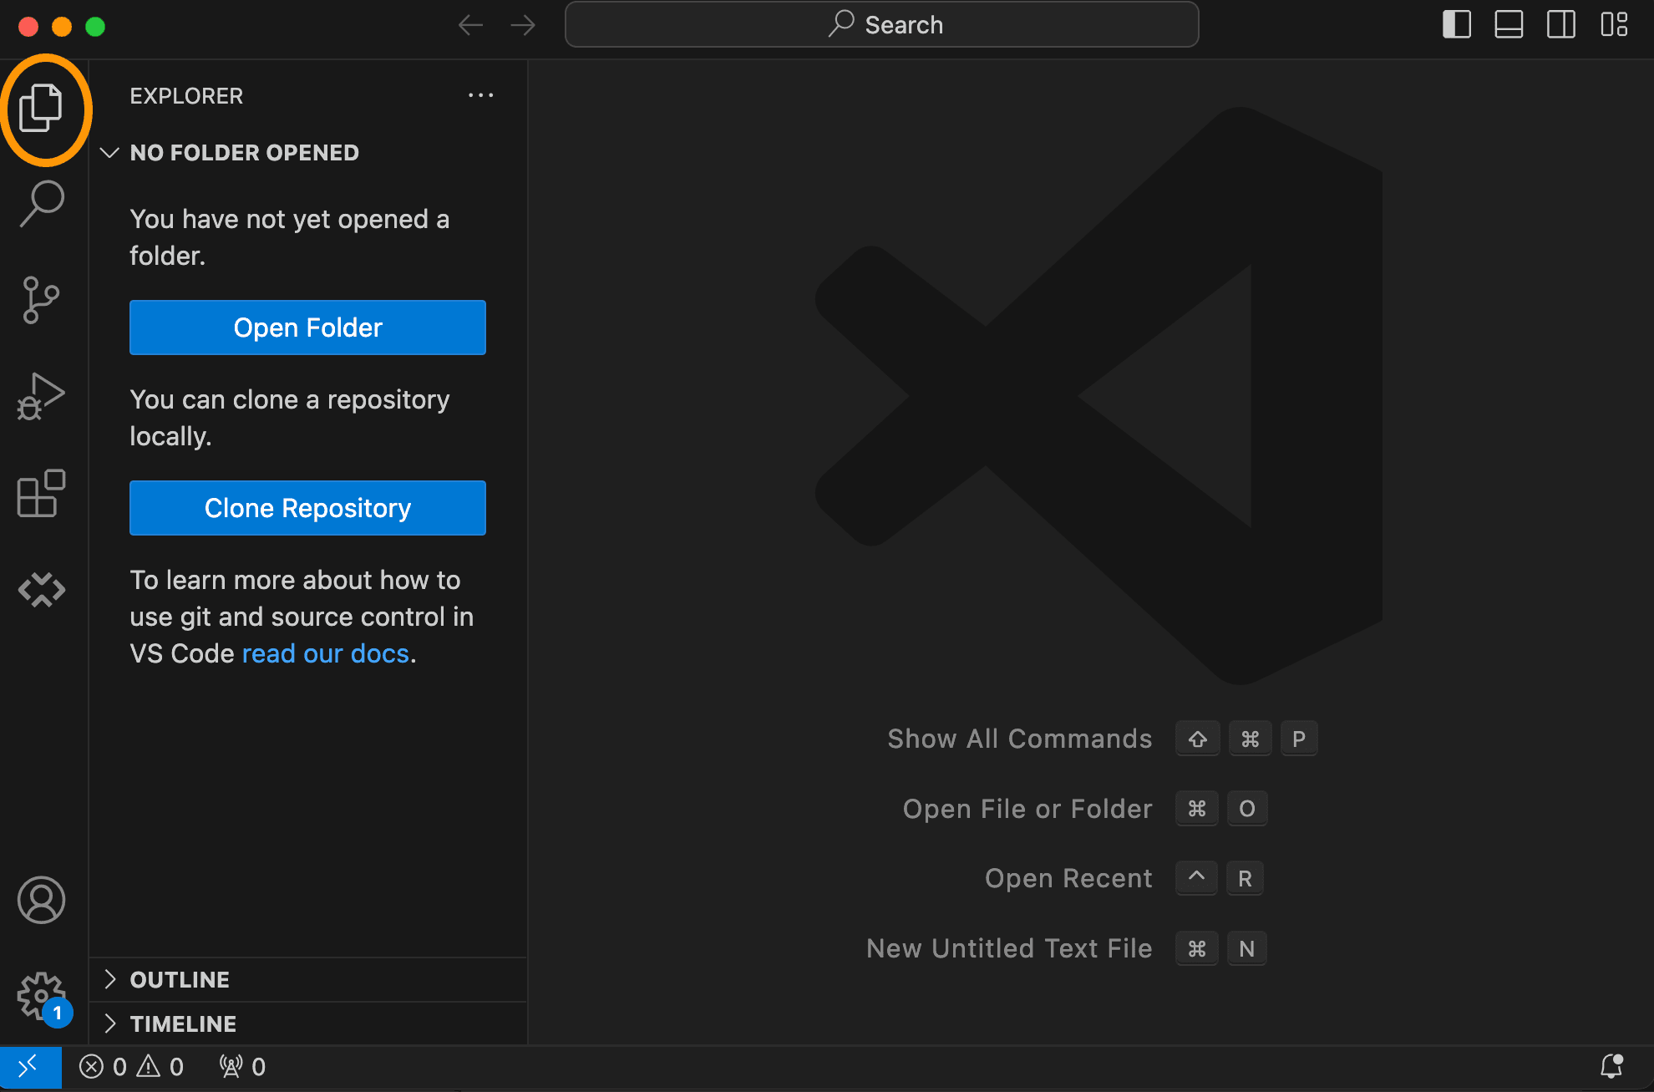Open the Explorer view in activity bar
The height and width of the screenshot is (1092, 1654).
coord(41,108)
